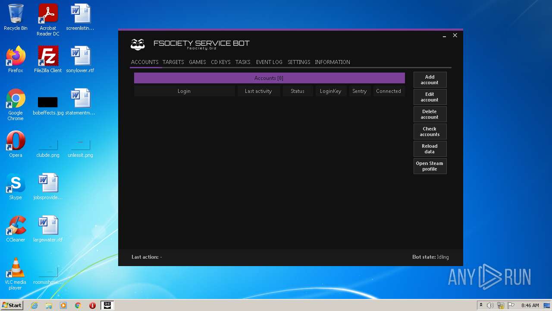Launch Skype desktop shortcut

tap(16, 187)
